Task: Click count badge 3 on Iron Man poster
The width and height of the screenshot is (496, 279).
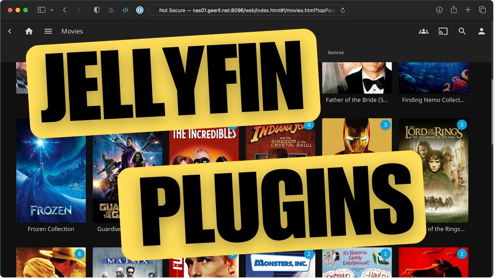Action: pyautogui.click(x=385, y=125)
